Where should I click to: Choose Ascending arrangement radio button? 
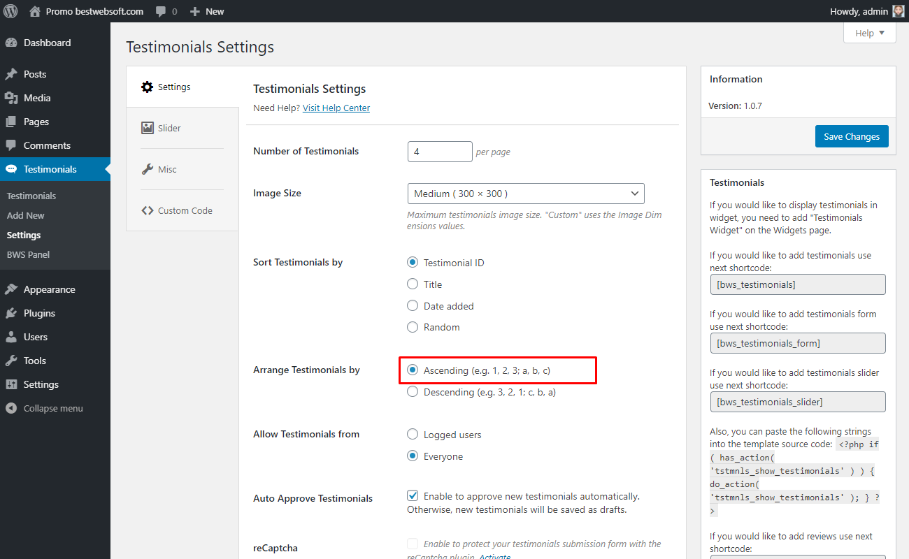click(x=413, y=370)
